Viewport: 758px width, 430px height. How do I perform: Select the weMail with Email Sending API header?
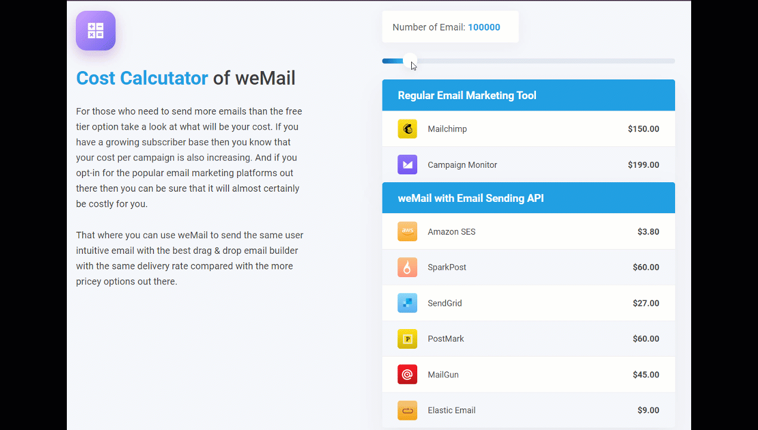click(x=471, y=198)
